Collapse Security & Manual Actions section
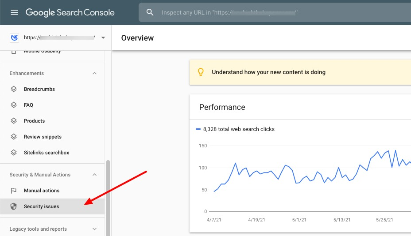This screenshot has width=411, height=236. (95, 175)
